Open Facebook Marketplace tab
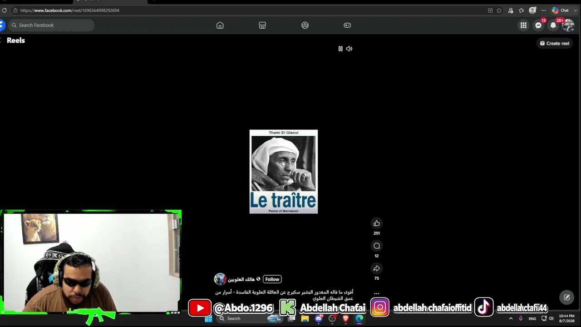Screen dimensions: 581x327 262,25
